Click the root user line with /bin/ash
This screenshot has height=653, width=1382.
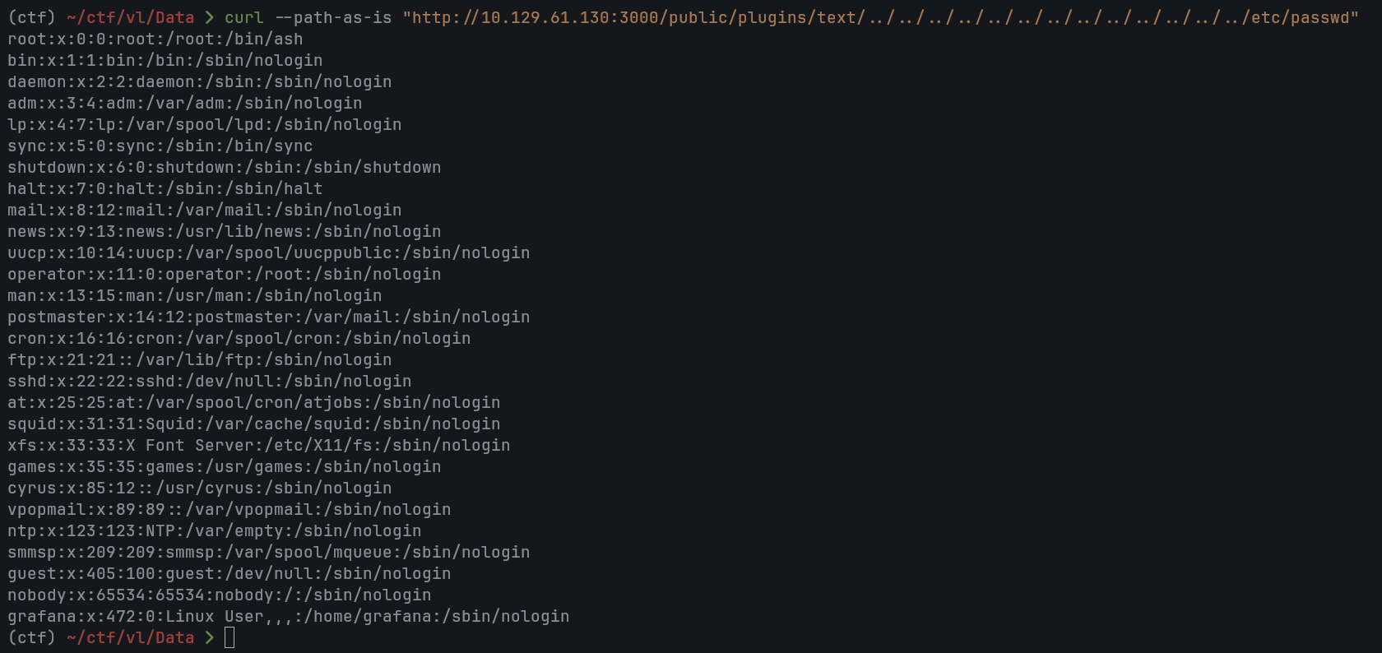click(x=155, y=39)
